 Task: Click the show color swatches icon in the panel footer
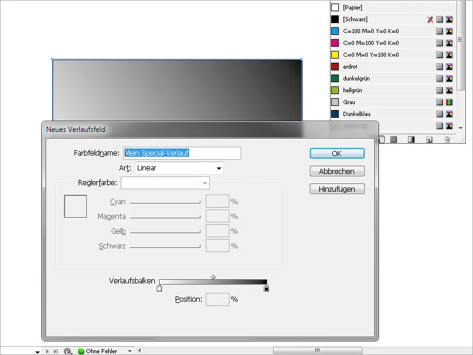click(393, 139)
